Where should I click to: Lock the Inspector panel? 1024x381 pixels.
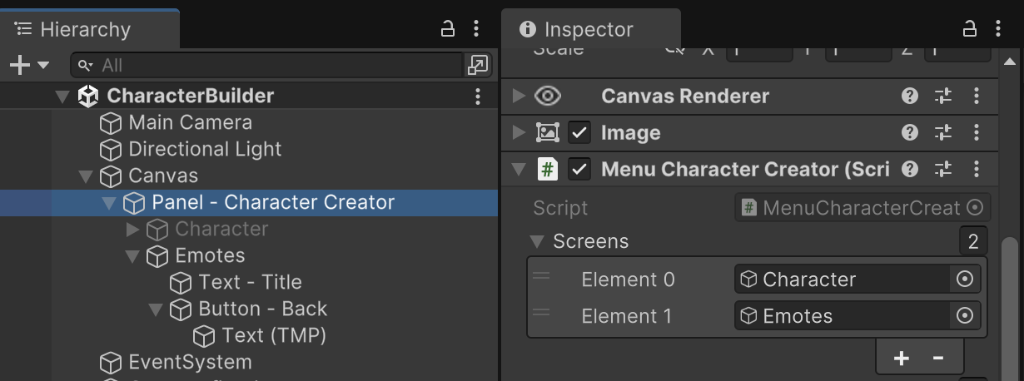(x=969, y=29)
